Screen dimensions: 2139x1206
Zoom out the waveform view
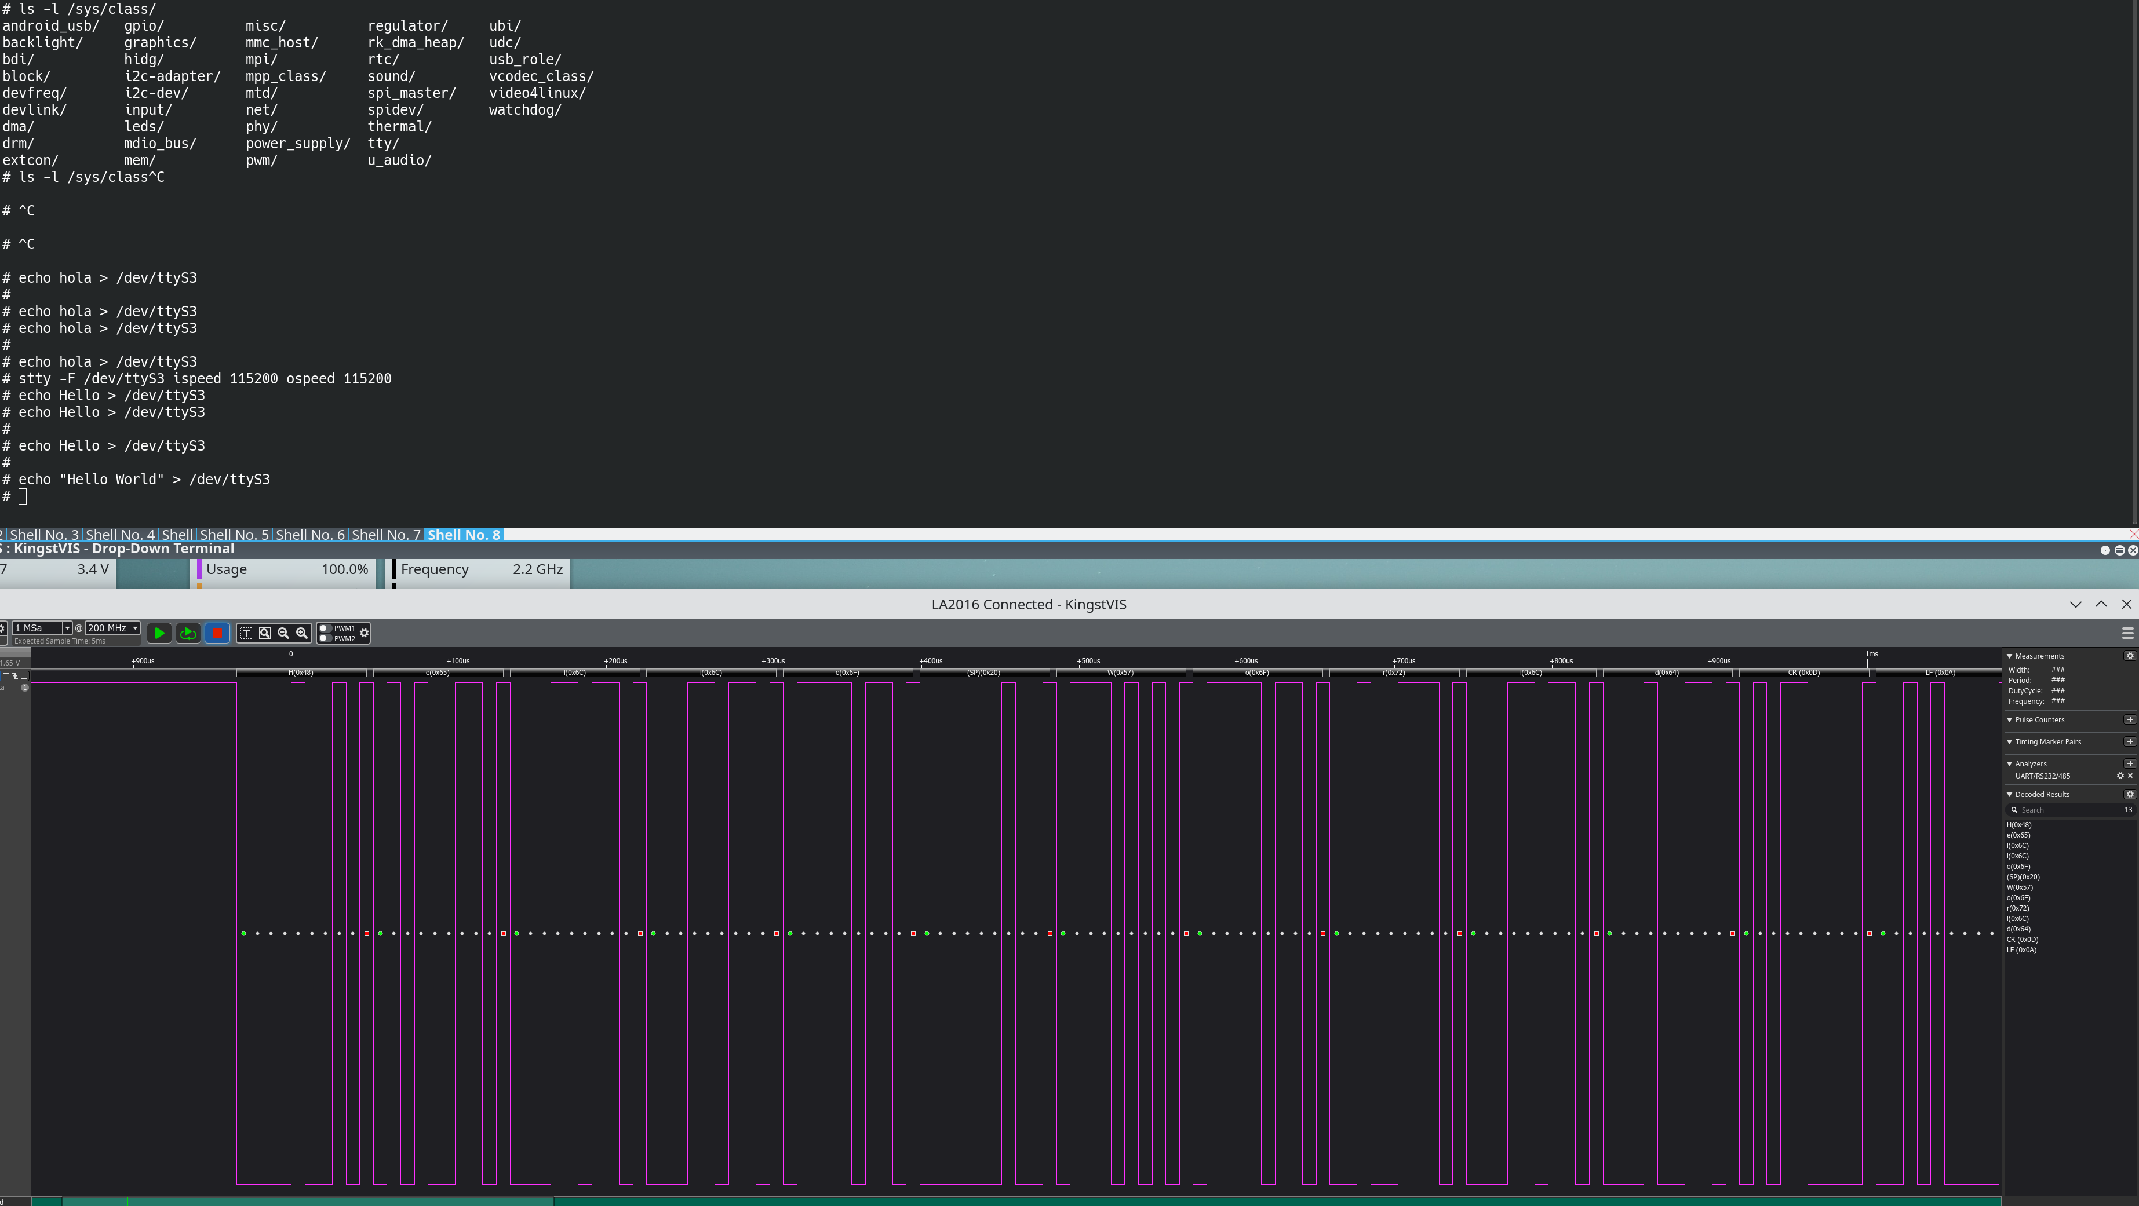[x=283, y=633]
